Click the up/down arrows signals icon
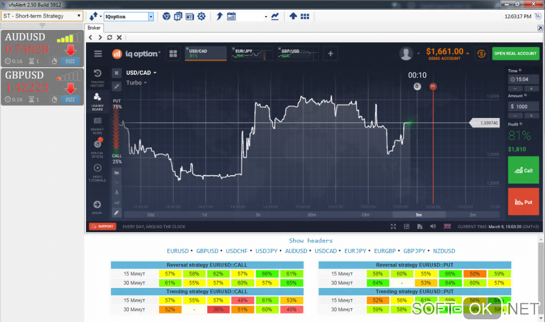The image size is (545, 322). (x=94, y=17)
